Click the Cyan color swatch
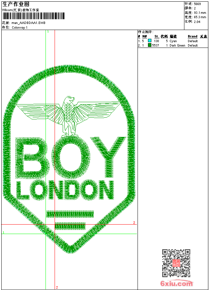The image size is (209, 290). click(x=150, y=40)
